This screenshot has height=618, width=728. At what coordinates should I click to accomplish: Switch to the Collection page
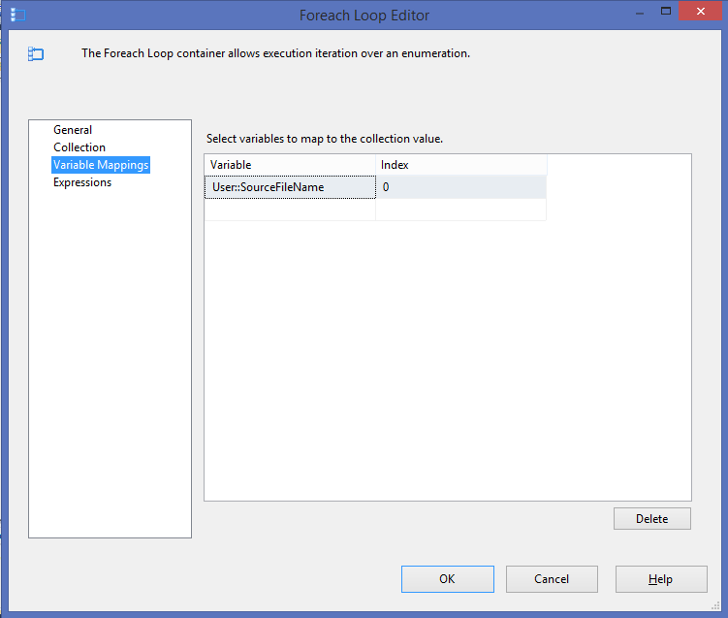(79, 147)
